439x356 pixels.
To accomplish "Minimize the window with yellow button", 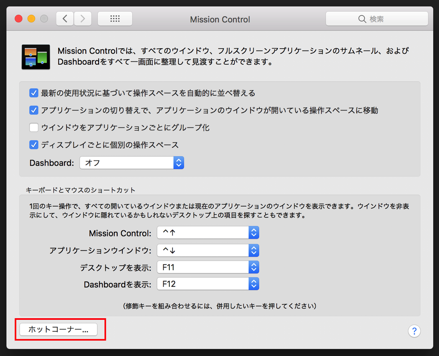I will 31,19.
